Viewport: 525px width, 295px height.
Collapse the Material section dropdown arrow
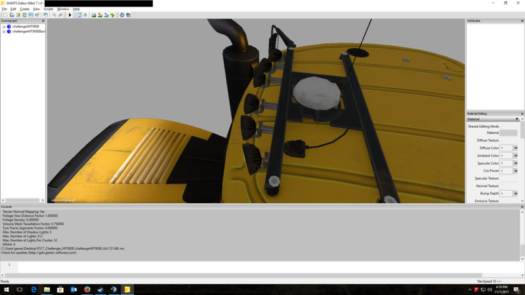517,119
